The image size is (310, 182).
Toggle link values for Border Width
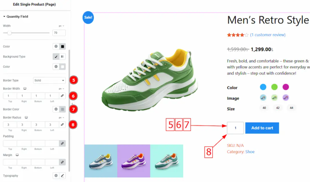tap(62, 96)
